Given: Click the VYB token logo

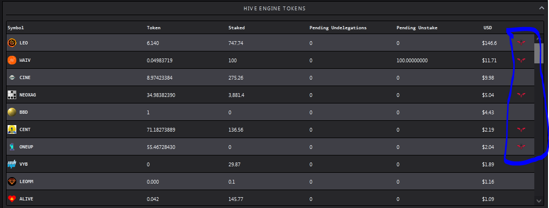Looking at the screenshot, I should pos(12,164).
